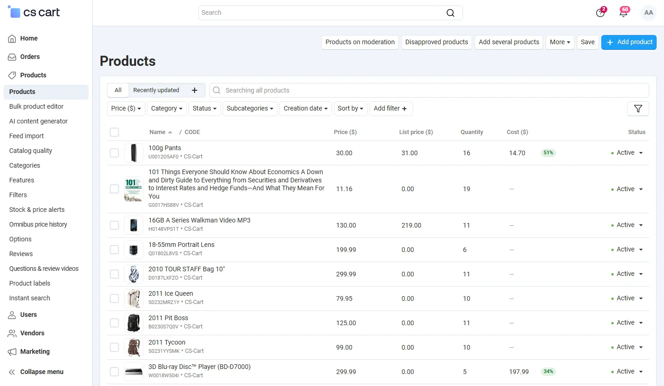Select the All products tab
The width and height of the screenshot is (664, 386).
[x=118, y=90]
